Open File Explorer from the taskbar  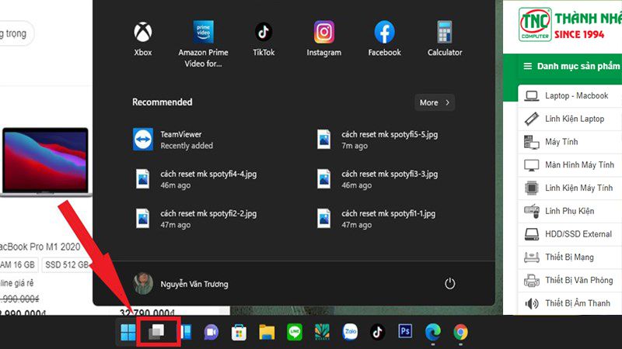267,333
